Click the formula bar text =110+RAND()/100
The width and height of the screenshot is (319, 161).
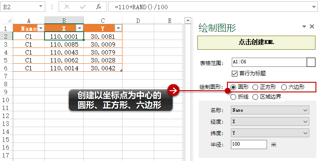pos(141,7)
